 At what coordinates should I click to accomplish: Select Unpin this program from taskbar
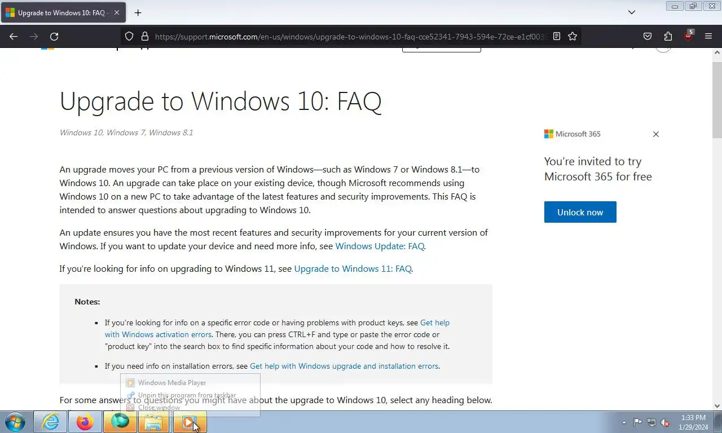pyautogui.click(x=190, y=395)
